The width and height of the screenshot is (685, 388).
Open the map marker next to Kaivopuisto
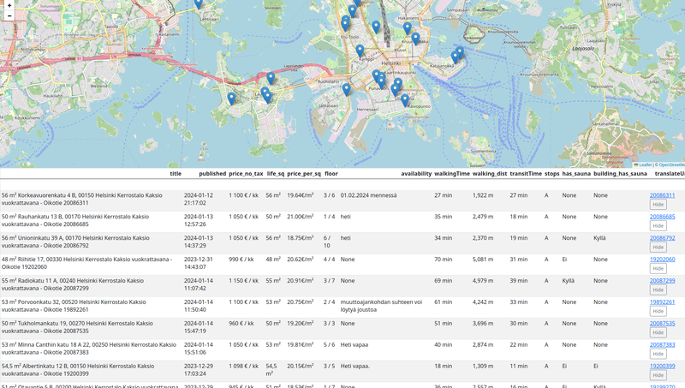tap(405, 100)
